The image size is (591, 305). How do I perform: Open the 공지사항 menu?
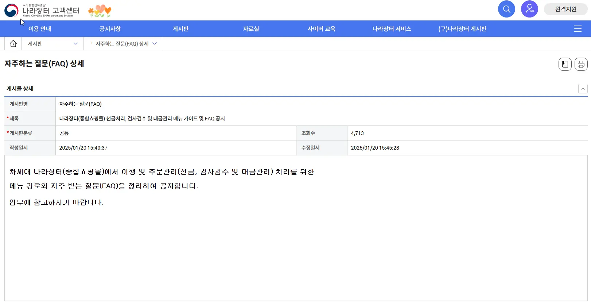(x=110, y=29)
